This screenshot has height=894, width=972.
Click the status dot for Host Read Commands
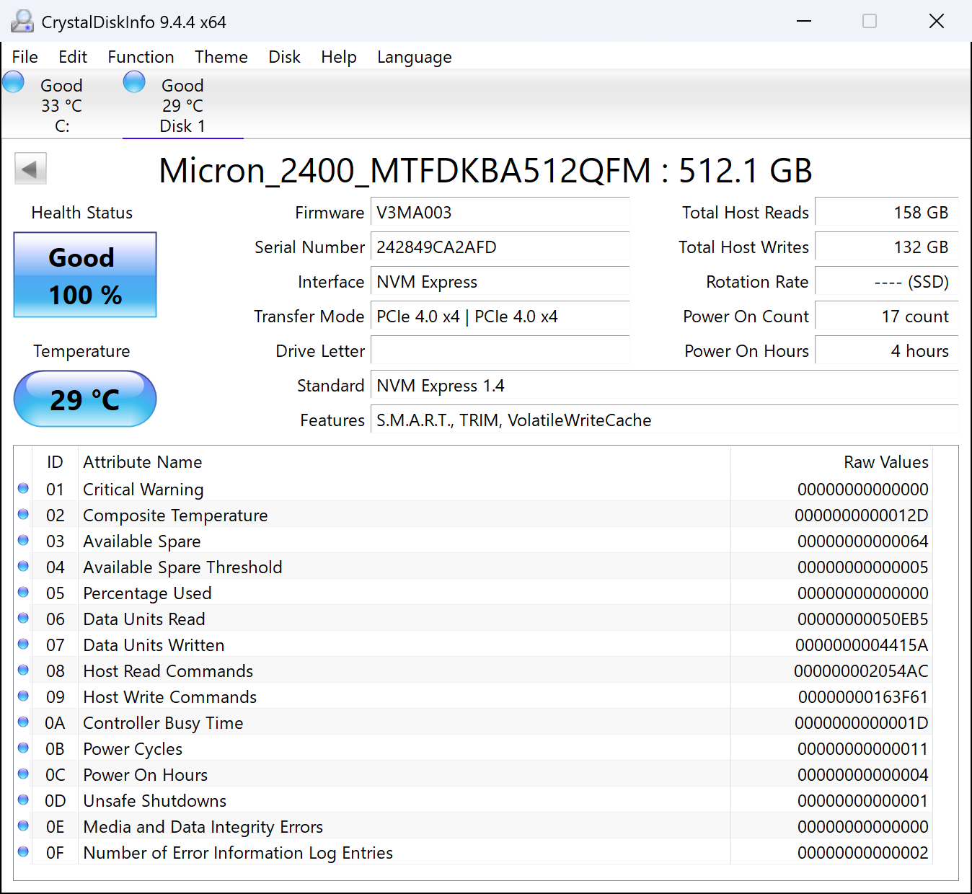click(x=23, y=670)
